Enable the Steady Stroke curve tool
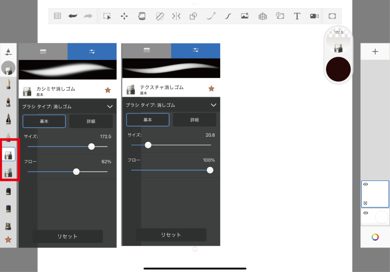 click(228, 16)
